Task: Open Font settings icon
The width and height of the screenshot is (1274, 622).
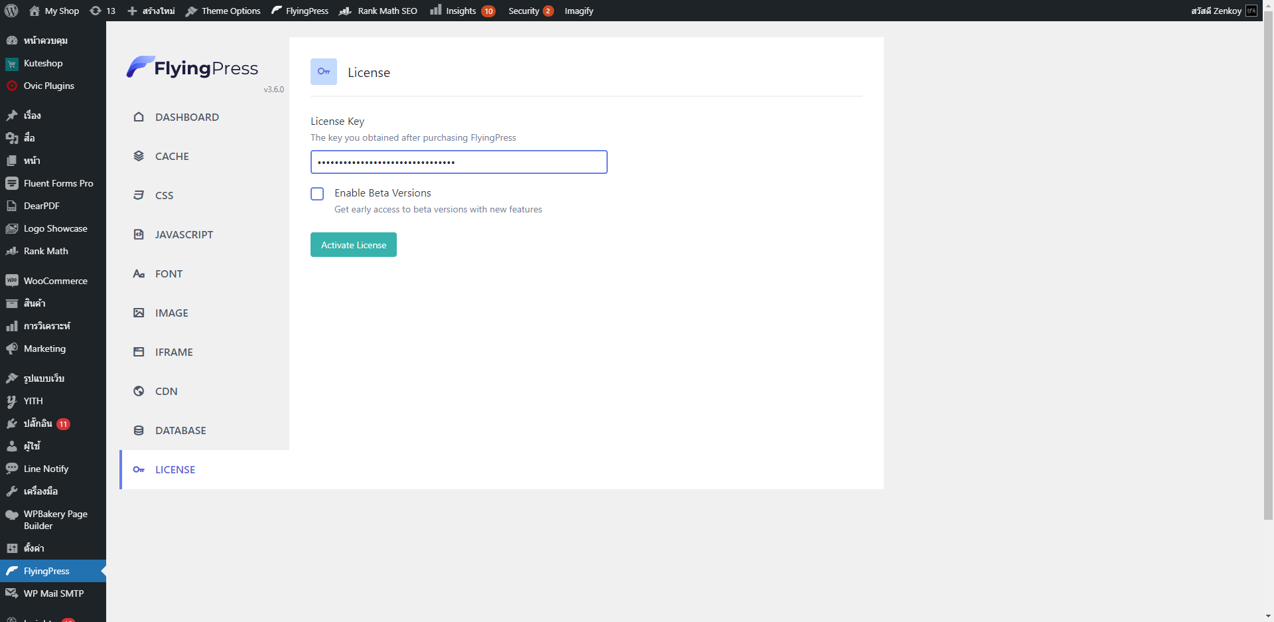Action: 139,273
